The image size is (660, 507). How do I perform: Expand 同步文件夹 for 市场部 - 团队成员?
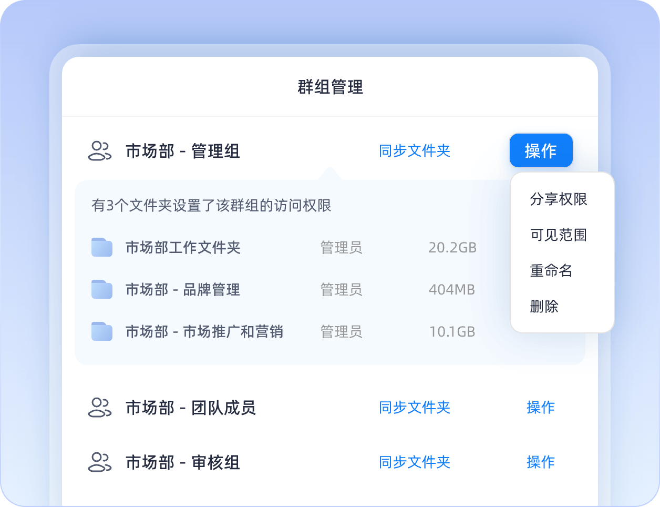point(415,408)
